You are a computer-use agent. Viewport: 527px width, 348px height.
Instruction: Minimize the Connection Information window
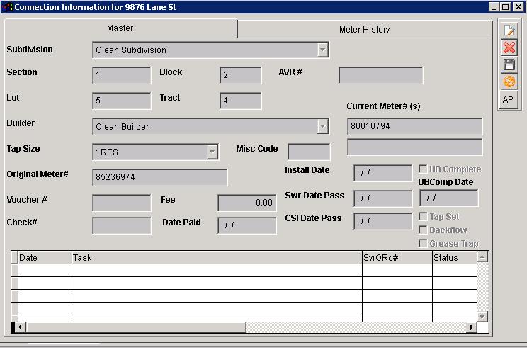494,6
